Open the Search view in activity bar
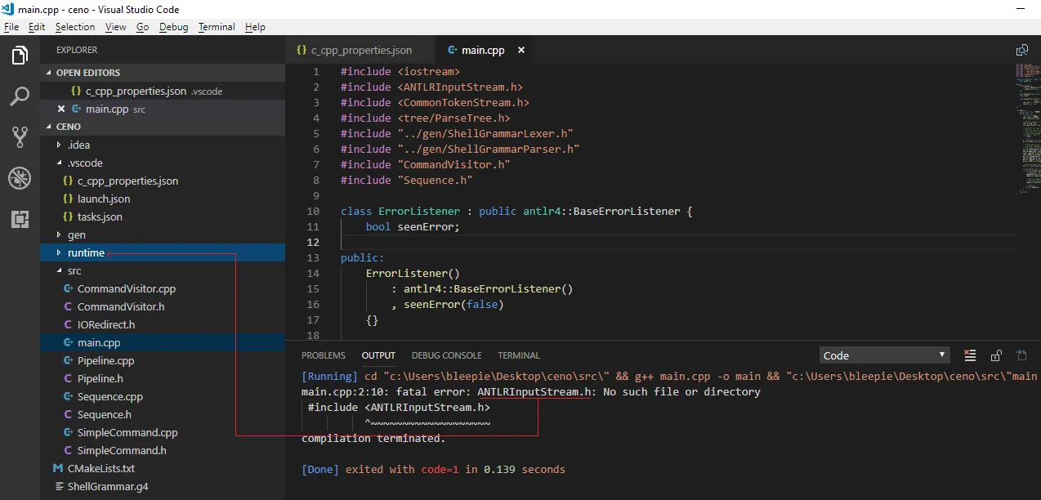Image resolution: width=1041 pixels, height=500 pixels. pos(20,97)
